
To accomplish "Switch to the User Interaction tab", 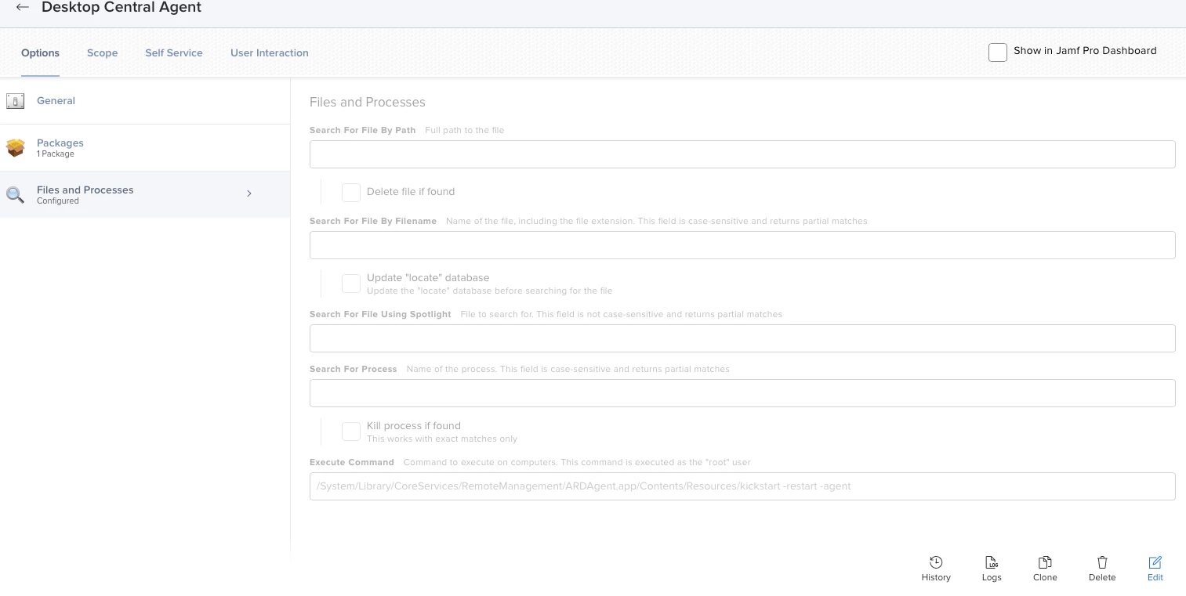I will pos(270,53).
